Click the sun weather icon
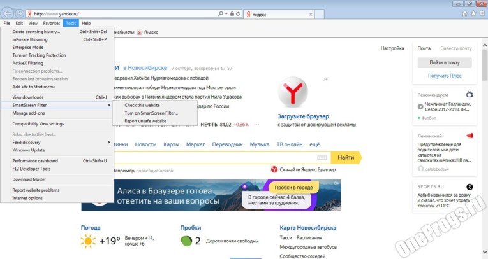The width and height of the screenshot is (488, 259). click(x=88, y=241)
